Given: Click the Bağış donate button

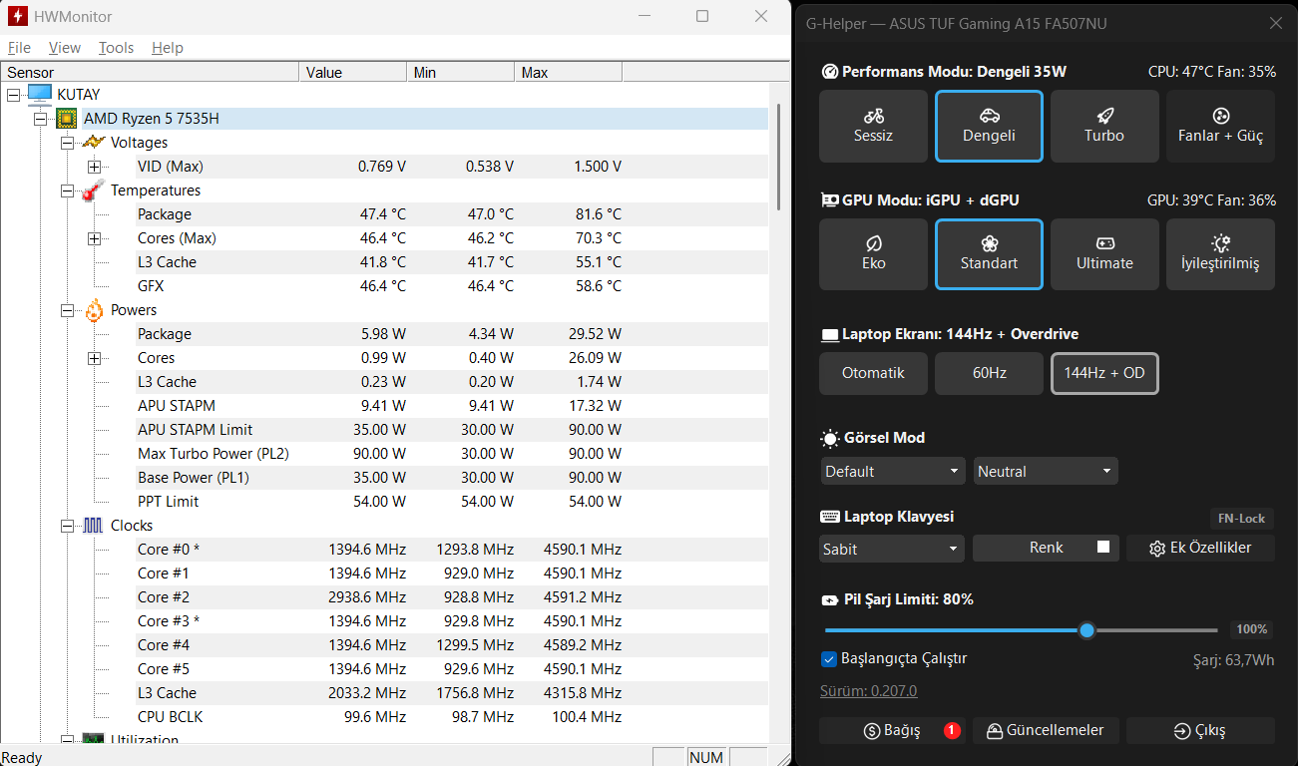Looking at the screenshot, I should pos(892,731).
